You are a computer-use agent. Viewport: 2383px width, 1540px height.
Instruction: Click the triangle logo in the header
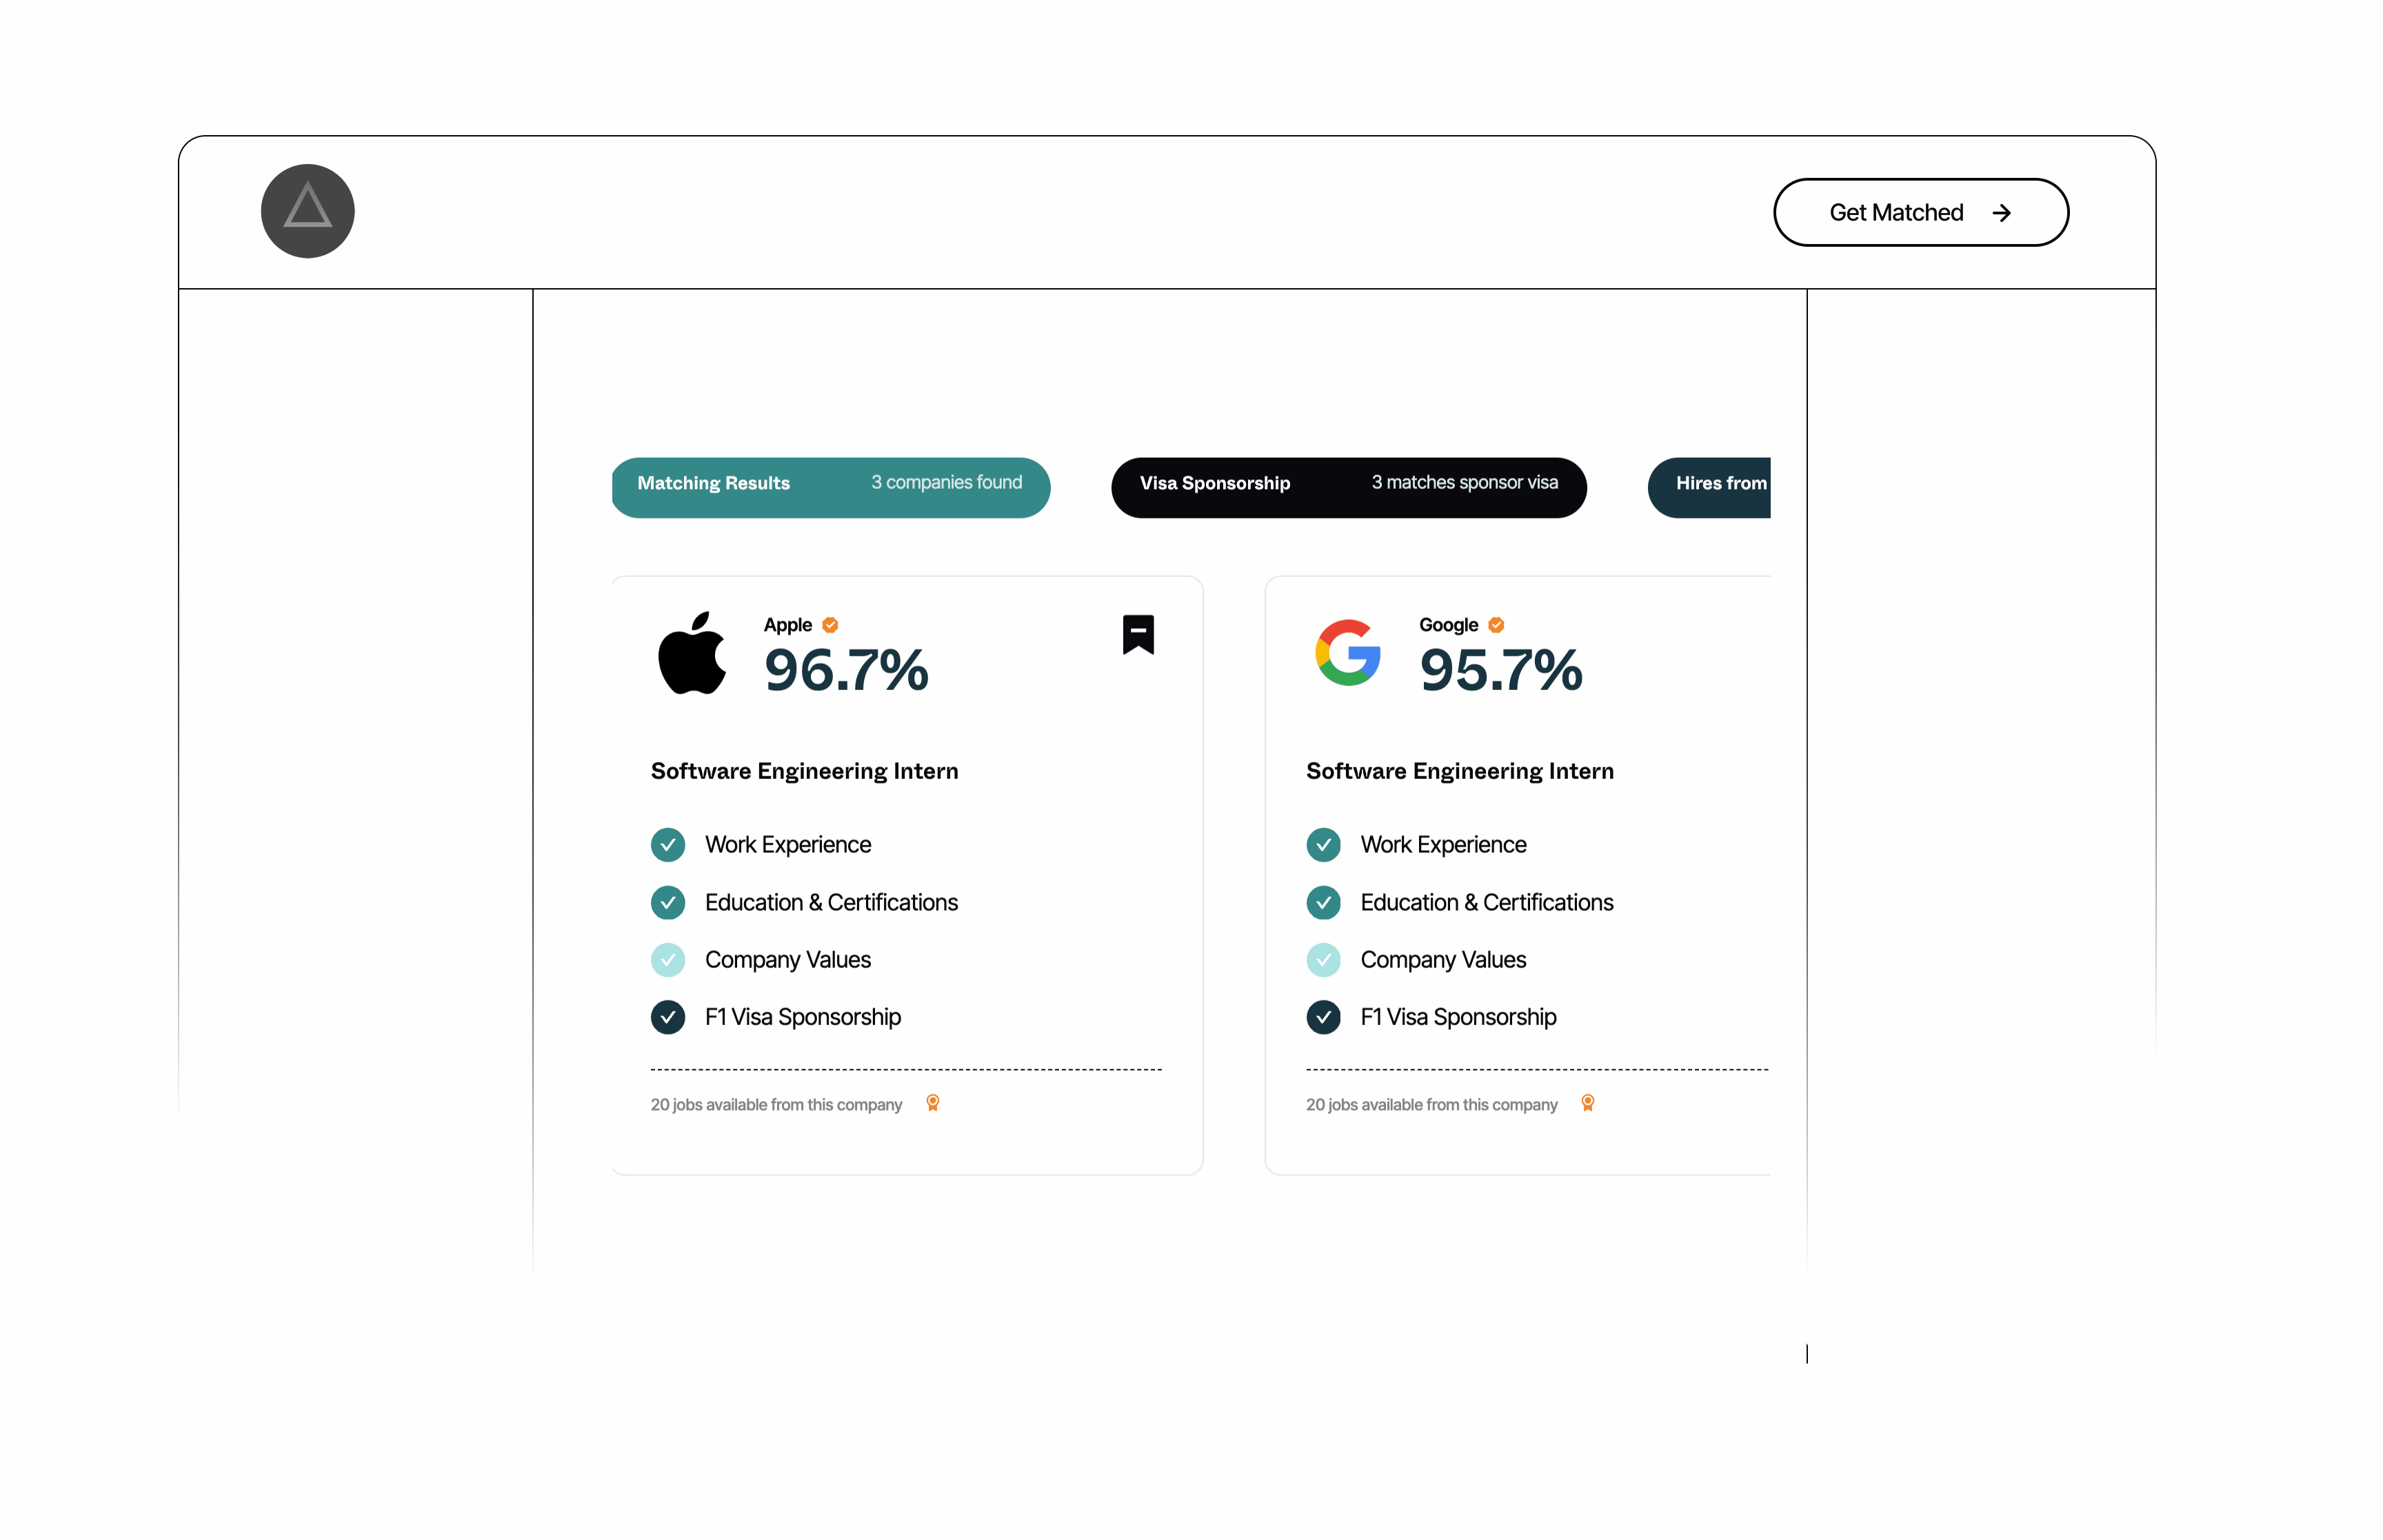[x=307, y=211]
